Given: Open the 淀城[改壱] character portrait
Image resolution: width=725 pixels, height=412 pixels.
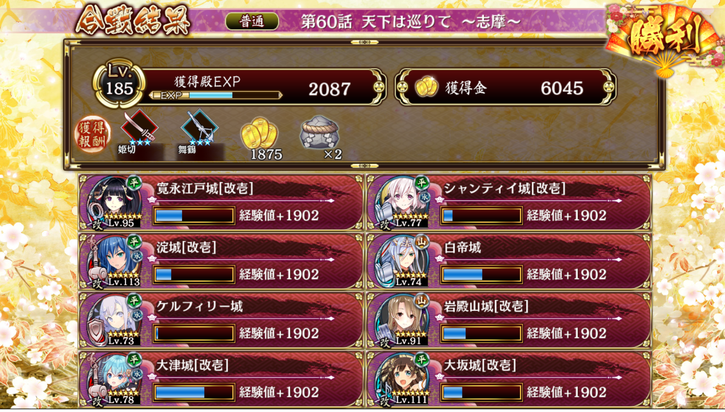Looking at the screenshot, I should (114, 261).
